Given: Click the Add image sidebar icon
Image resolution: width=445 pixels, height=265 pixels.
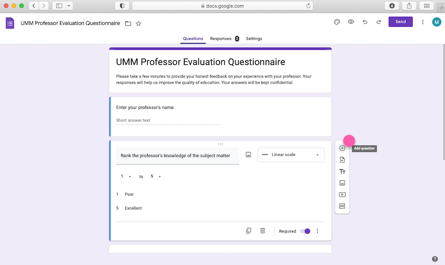Looking at the screenshot, I should (x=342, y=183).
